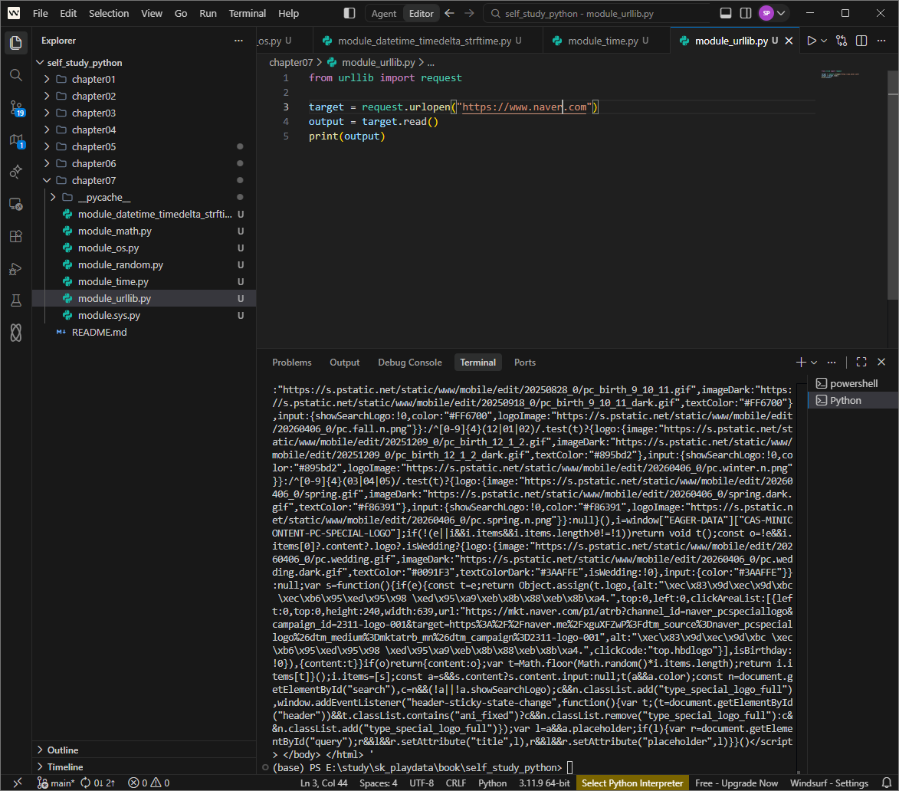Open the main* git branch selector
899x791 pixels.
(x=56, y=783)
